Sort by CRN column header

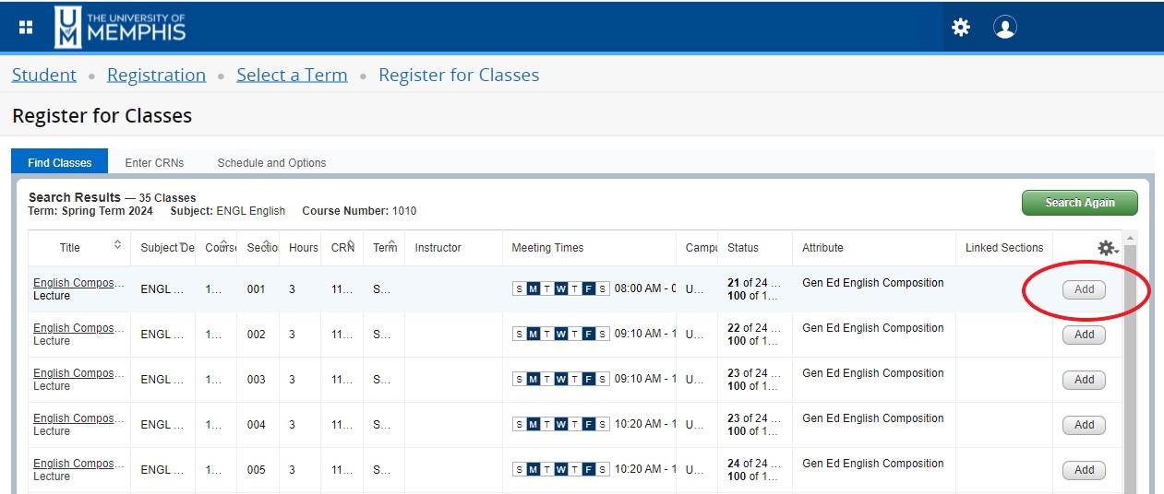tap(342, 247)
